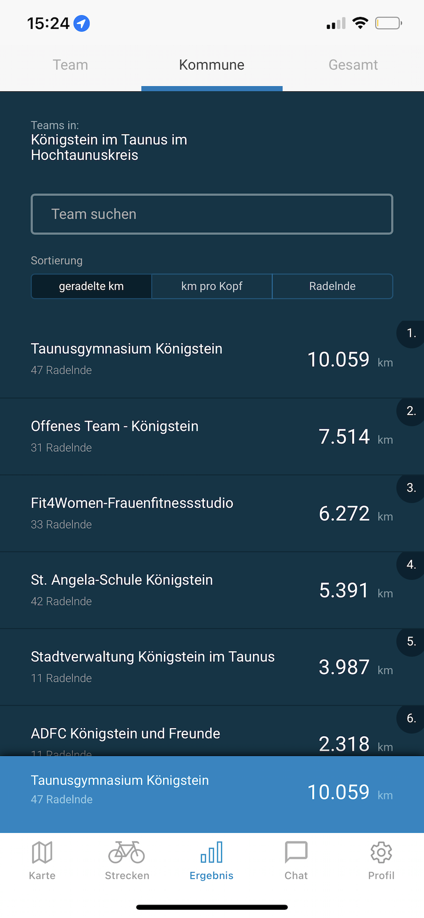Screen dimensions: 424x918
Task: Switch to the Team tab
Action: click(70, 65)
